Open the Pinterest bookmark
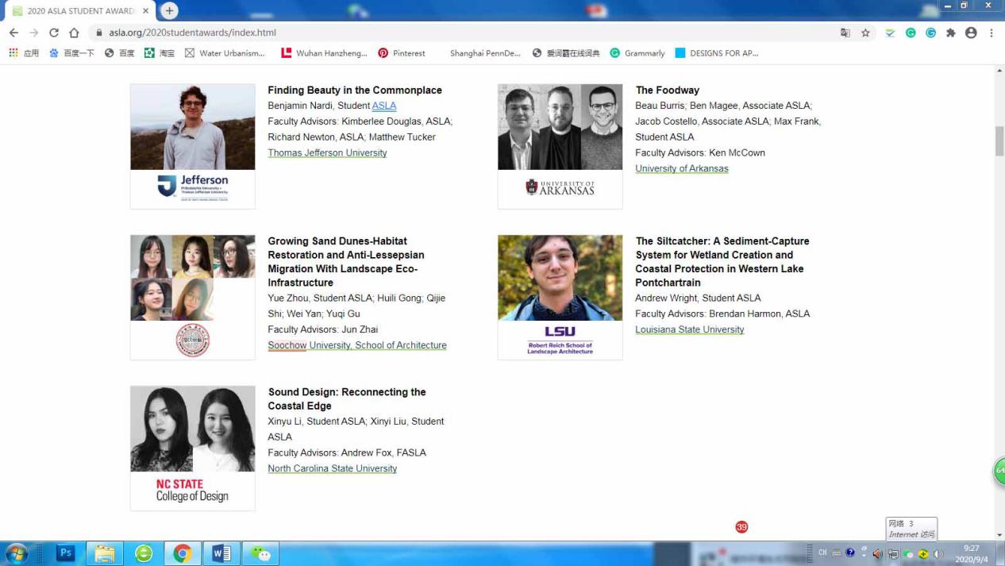 [402, 53]
